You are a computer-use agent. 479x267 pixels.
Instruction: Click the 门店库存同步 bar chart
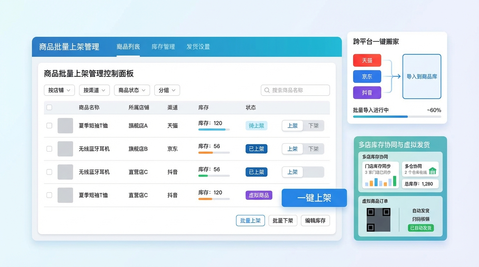[380, 181]
